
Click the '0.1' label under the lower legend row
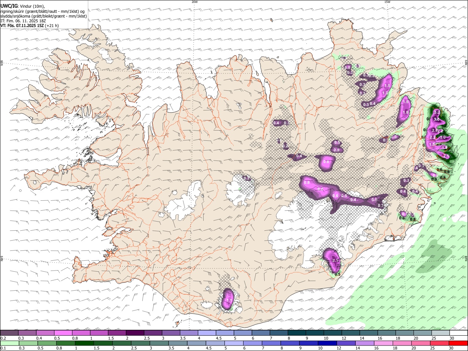coord(3,348)
